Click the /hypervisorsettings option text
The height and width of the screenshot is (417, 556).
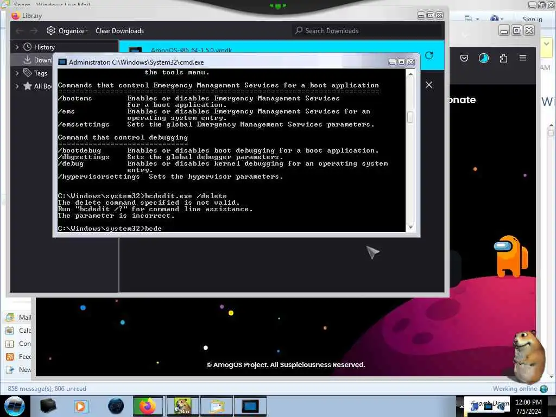click(x=99, y=176)
